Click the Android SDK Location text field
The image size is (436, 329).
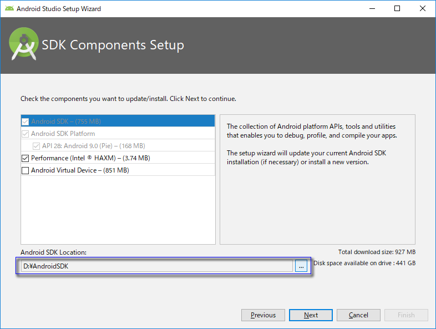[x=157, y=266]
